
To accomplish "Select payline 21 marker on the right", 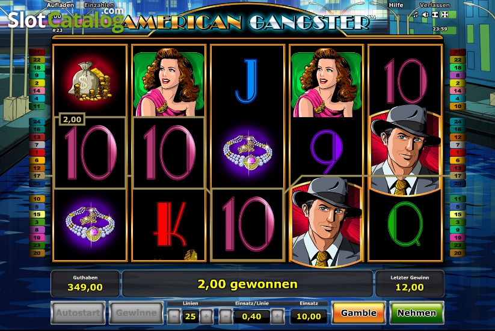I will coord(458,52).
